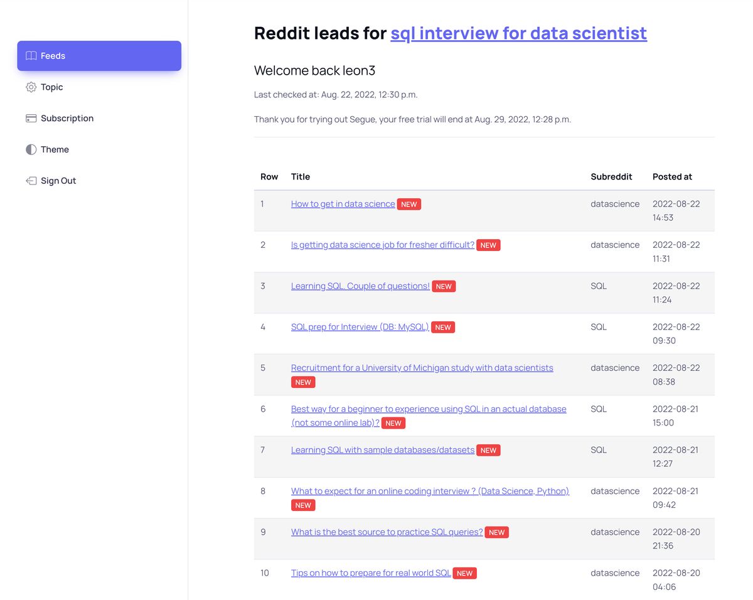
Task: Click the Theme half-circle icon
Action: 31,149
